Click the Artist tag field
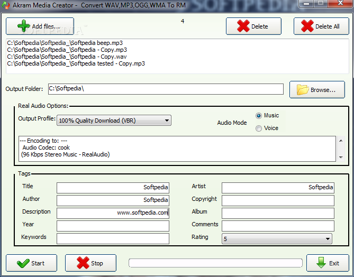The width and height of the screenshot is (354, 277). [278, 188]
